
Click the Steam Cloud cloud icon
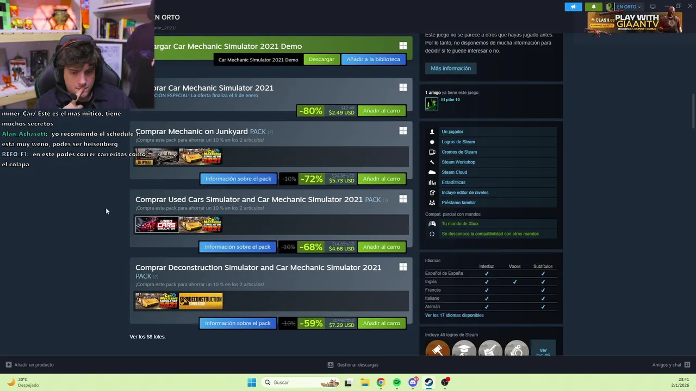(x=432, y=172)
